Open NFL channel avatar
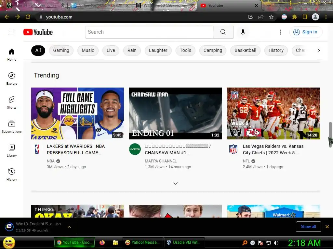The image size is (333, 249). click(233, 149)
